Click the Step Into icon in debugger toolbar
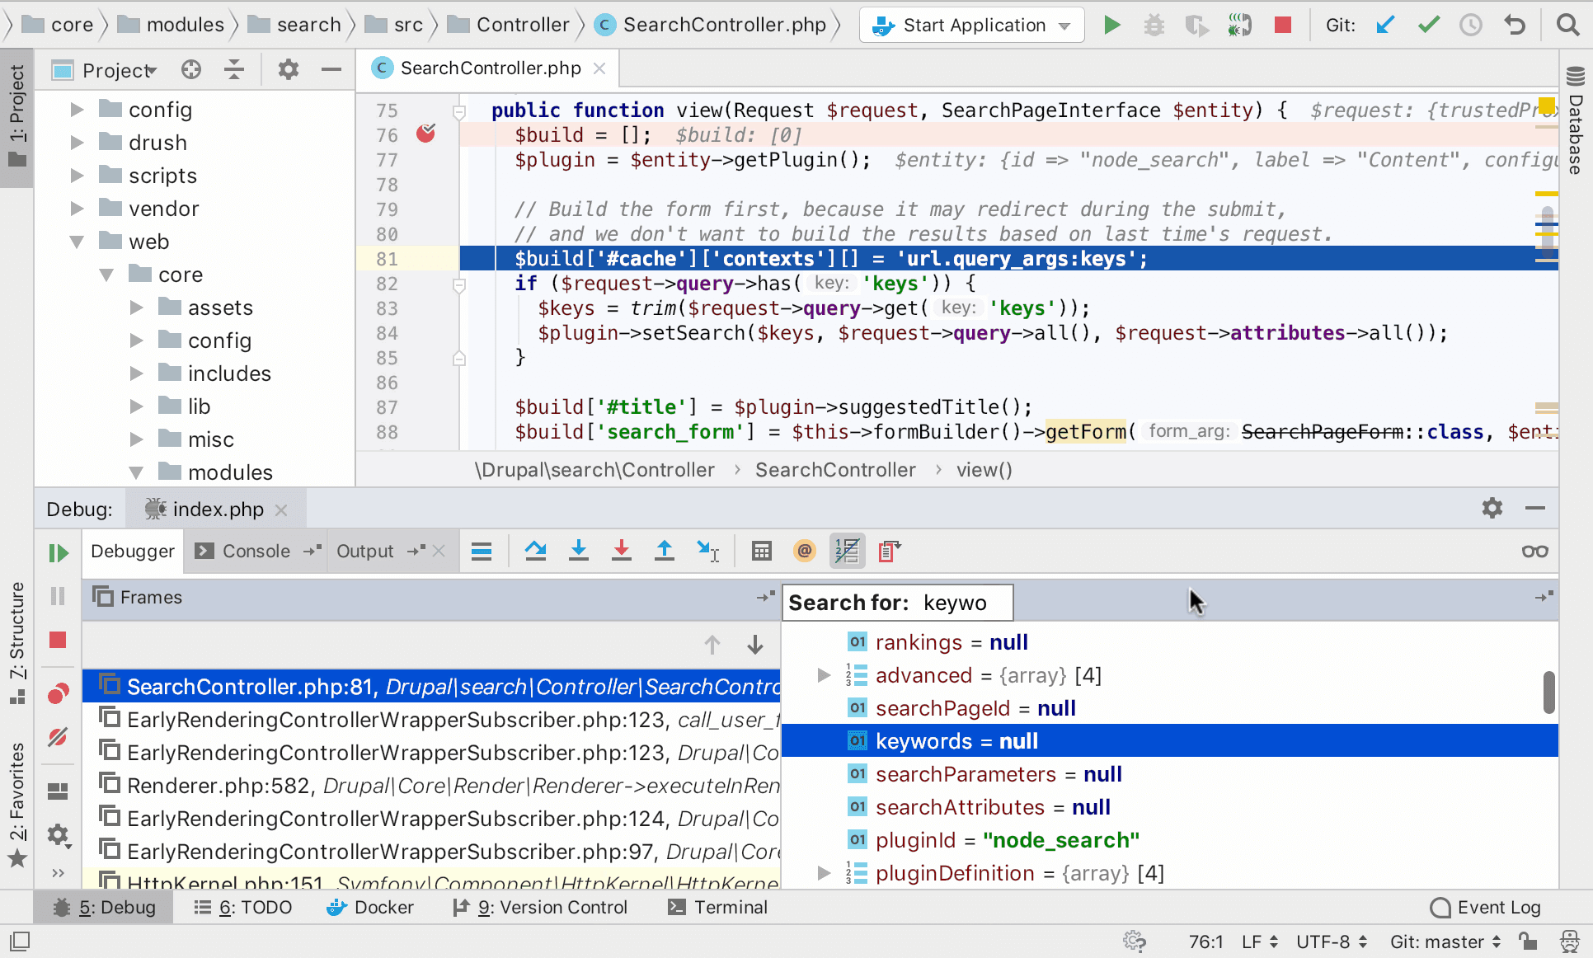The width and height of the screenshot is (1593, 958). pos(577,551)
